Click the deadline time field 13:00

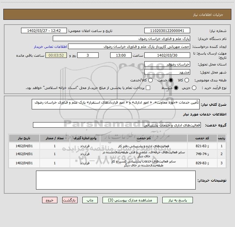pyautogui.click(x=121, y=55)
